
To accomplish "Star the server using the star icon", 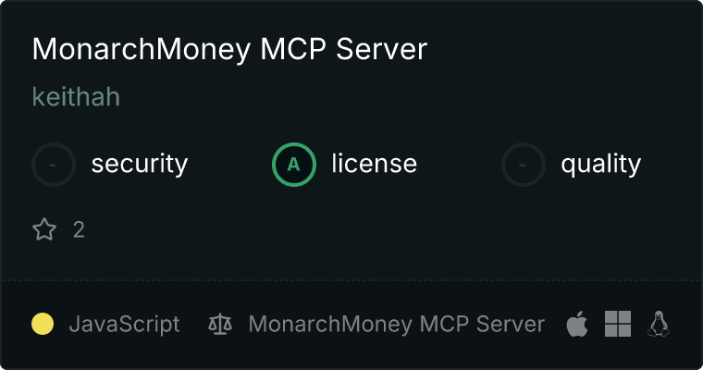I will 44,229.
